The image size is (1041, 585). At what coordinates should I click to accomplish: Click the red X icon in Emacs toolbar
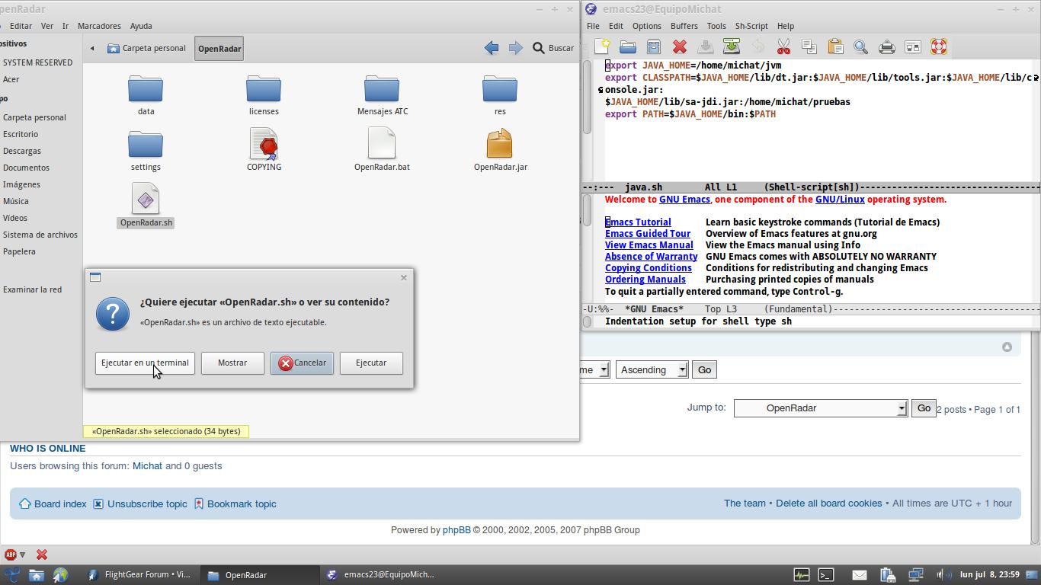pos(680,47)
